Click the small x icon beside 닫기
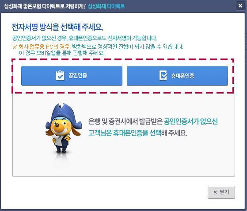This screenshot has height=211, width=247. pos(215,192)
